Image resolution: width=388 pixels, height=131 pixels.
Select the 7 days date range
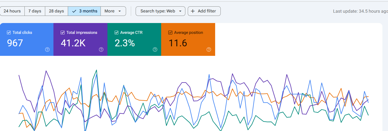(35, 11)
